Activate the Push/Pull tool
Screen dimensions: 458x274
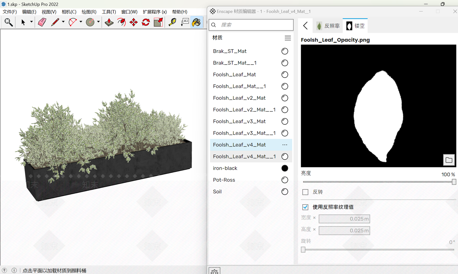(109, 22)
